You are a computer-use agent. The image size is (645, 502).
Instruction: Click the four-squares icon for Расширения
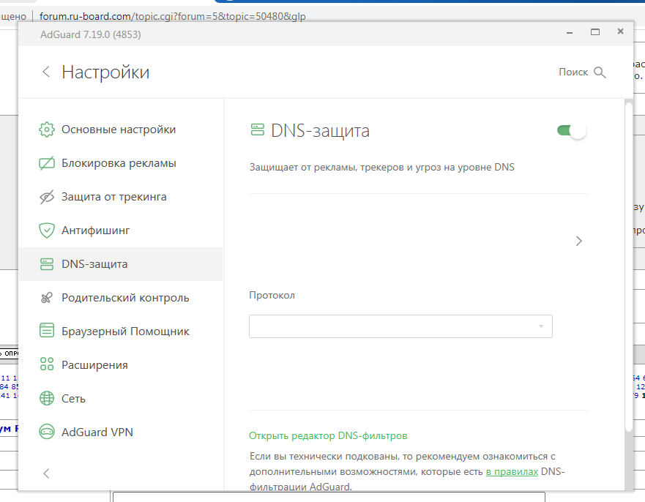point(46,364)
